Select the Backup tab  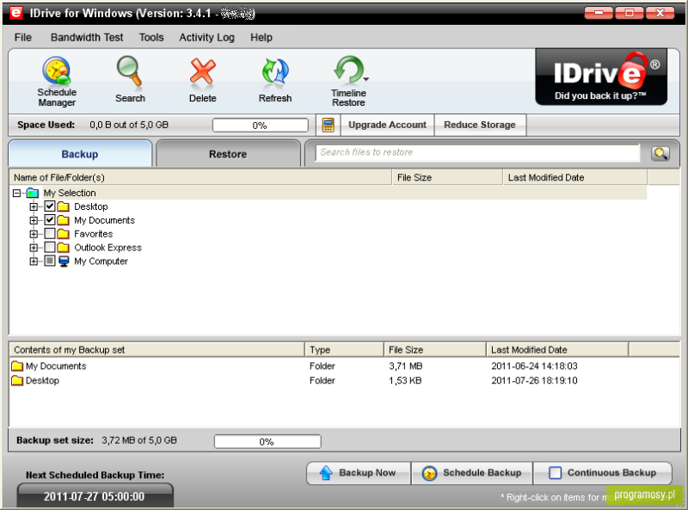coord(80,154)
